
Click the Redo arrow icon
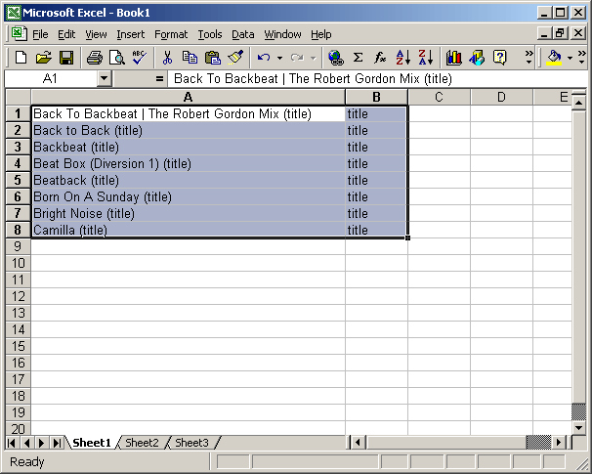(297, 58)
